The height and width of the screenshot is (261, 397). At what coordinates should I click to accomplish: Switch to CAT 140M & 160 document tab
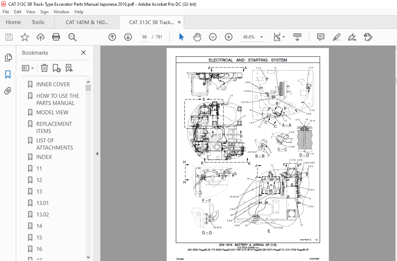[x=87, y=22]
